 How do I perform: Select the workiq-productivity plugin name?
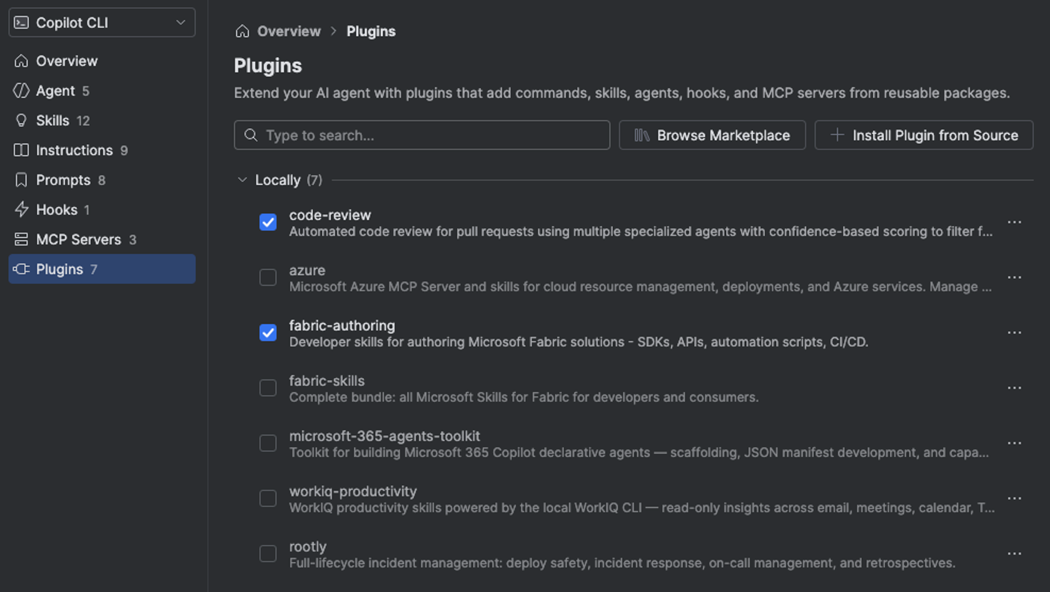(353, 491)
